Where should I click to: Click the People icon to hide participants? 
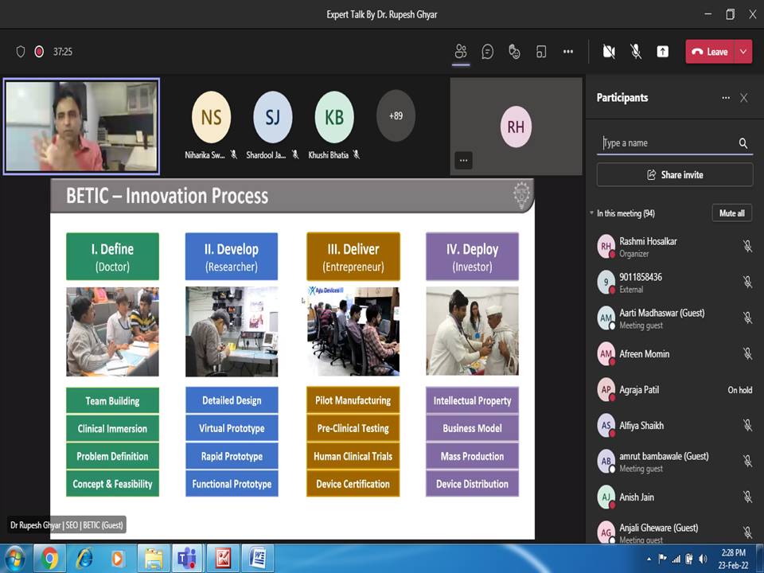[461, 51]
